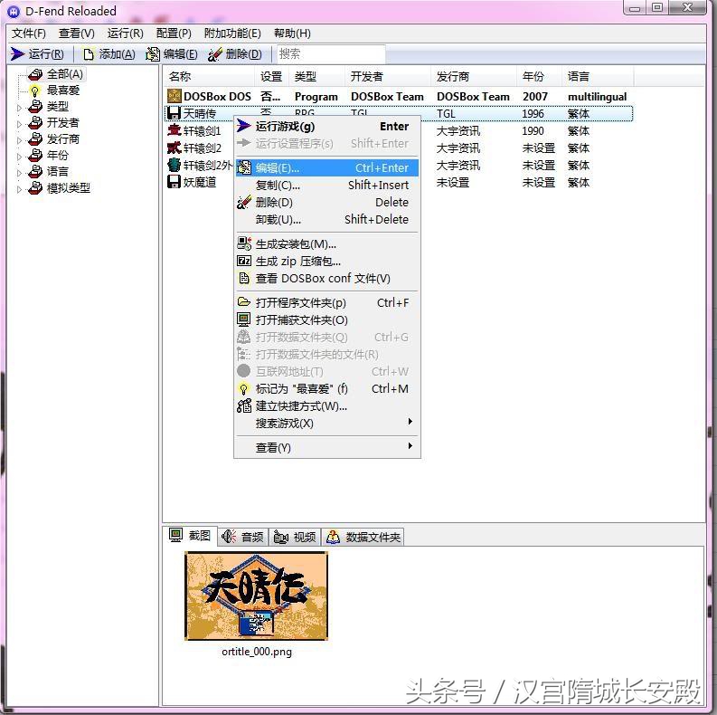Screen dimensions: 717x715
Task: Click the floppy icon for 天晴传
Action: pos(175,113)
